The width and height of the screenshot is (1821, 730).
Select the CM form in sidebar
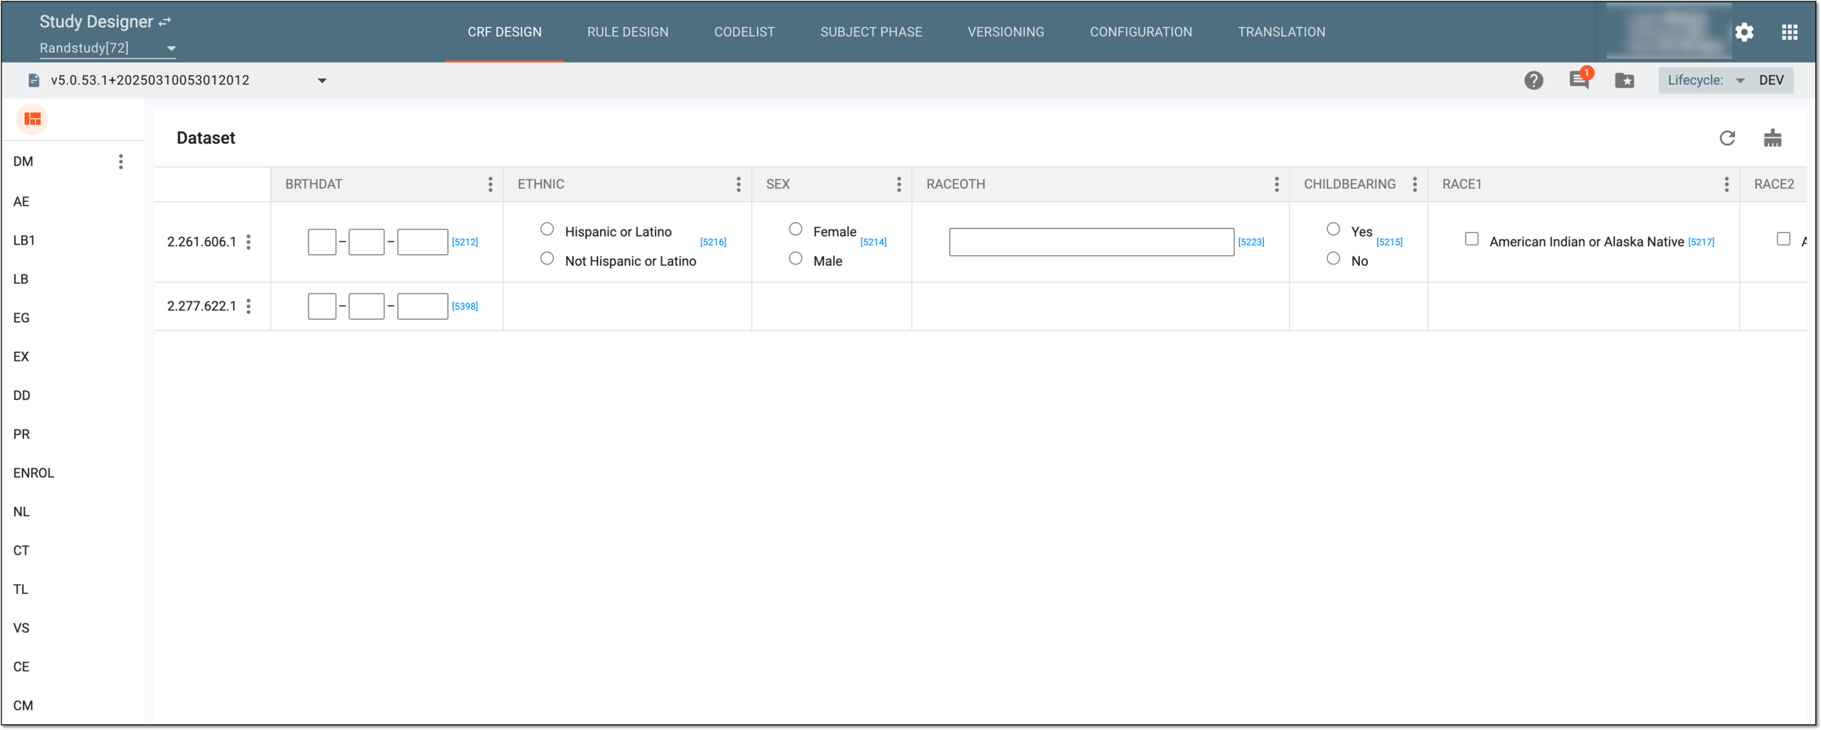pyautogui.click(x=23, y=705)
